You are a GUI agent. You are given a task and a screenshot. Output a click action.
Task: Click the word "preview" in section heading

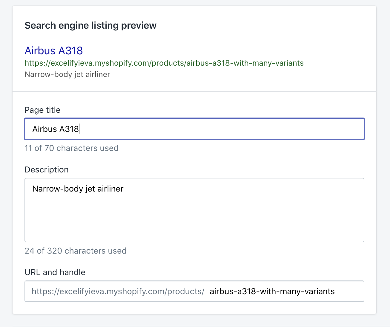[x=139, y=25]
